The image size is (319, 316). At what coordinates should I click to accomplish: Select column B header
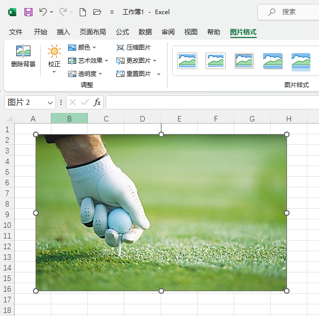pos(70,118)
